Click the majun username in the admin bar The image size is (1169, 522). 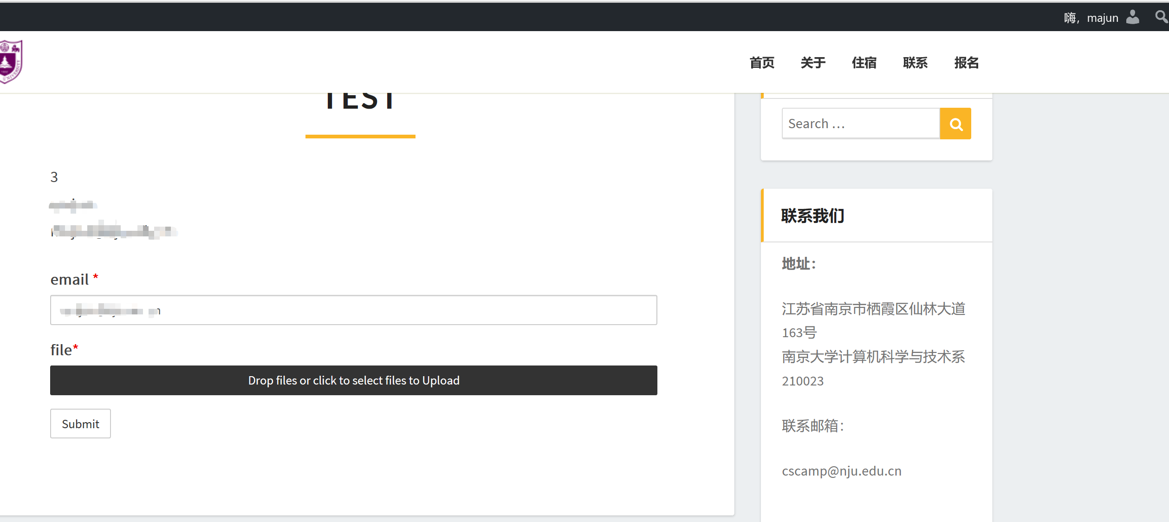tap(1103, 17)
